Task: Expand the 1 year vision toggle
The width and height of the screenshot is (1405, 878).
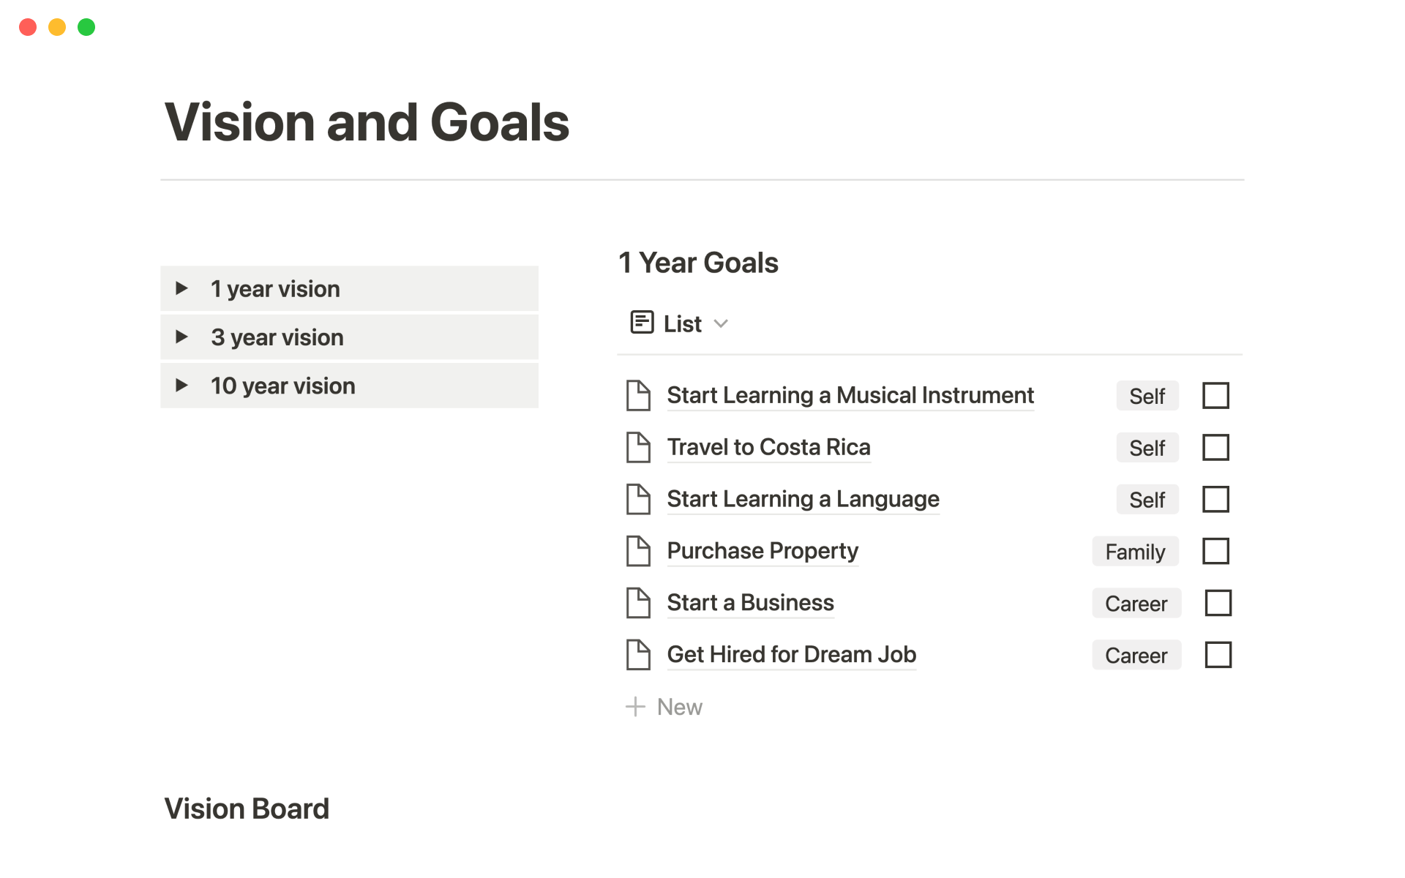Action: click(181, 289)
